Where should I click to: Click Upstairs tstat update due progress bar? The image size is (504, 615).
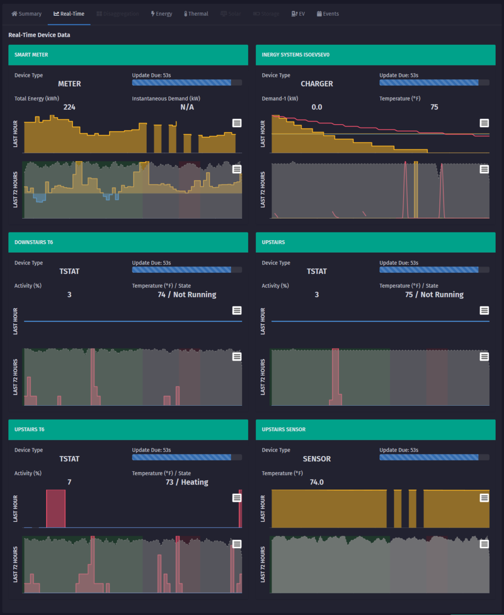click(435, 270)
